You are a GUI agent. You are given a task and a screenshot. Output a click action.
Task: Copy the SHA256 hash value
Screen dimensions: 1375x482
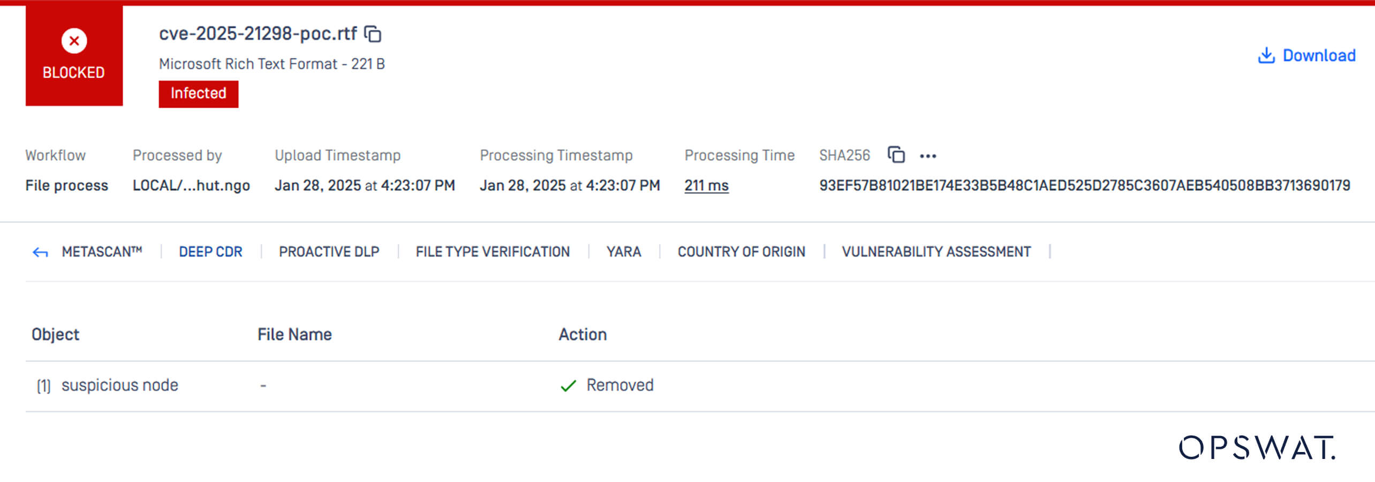coord(896,155)
